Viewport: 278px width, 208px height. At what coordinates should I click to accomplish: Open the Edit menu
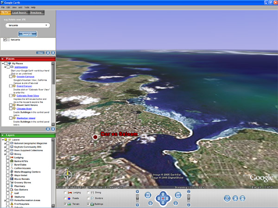(8, 7)
